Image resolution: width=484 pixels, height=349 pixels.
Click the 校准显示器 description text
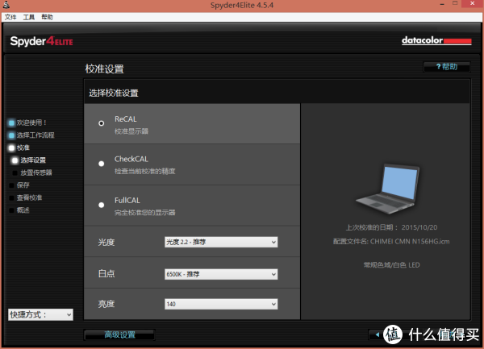click(131, 131)
